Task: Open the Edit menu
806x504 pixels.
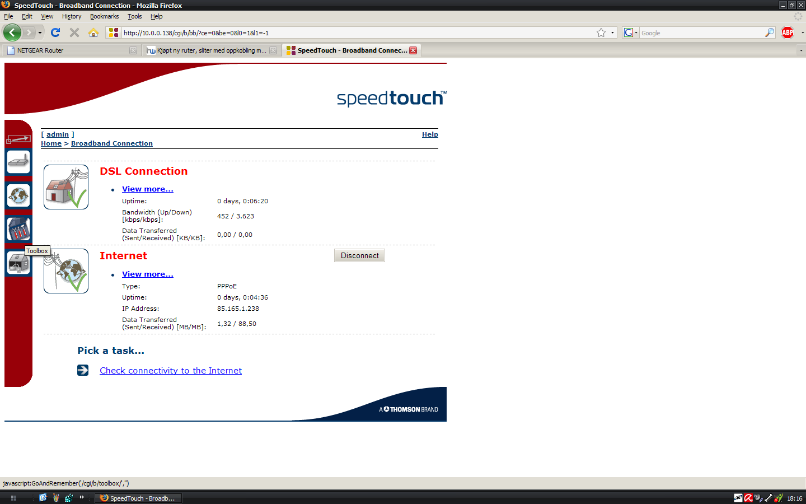Action: [27, 16]
